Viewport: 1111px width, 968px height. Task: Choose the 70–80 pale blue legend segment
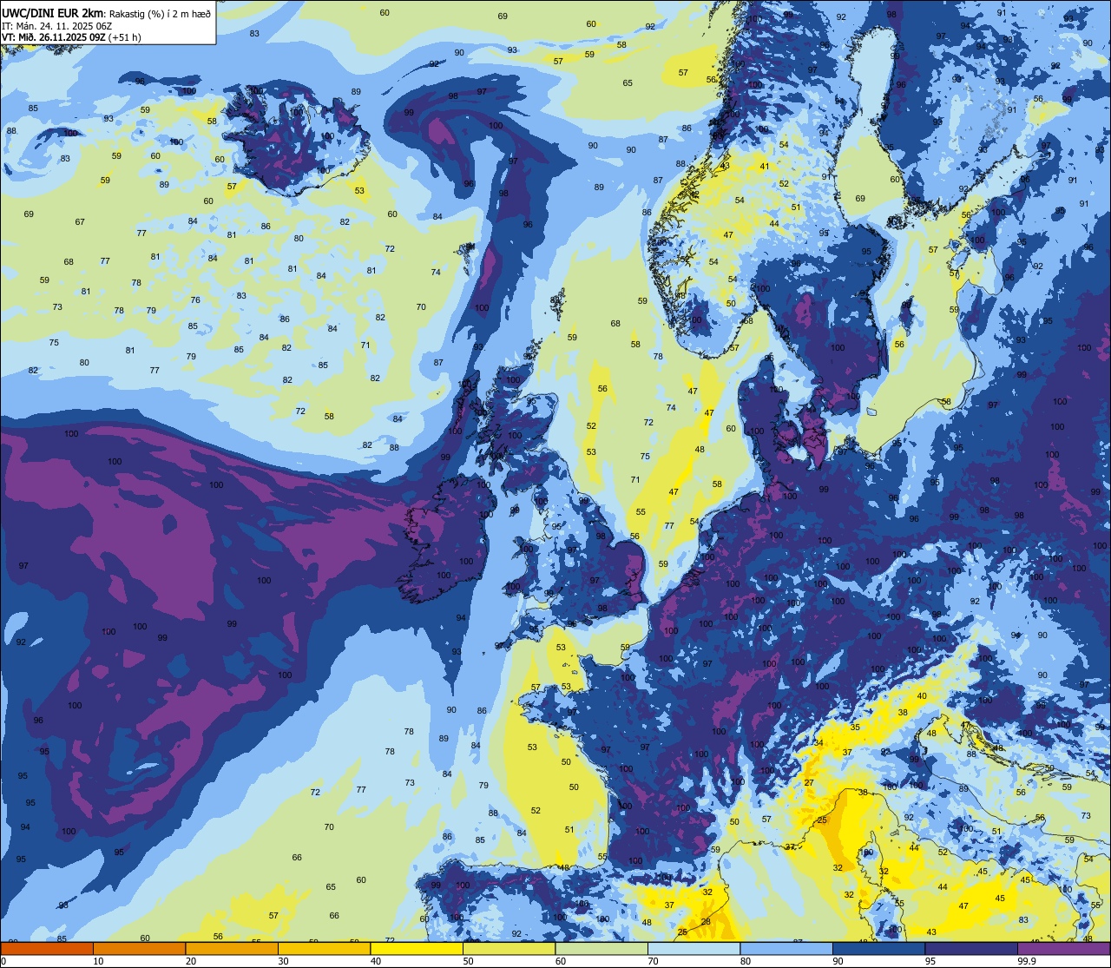[x=694, y=948]
